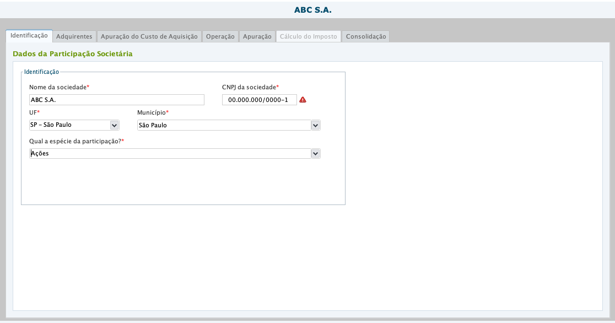Click the 'Município' field label
The width and height of the screenshot is (615, 323).
click(x=152, y=112)
